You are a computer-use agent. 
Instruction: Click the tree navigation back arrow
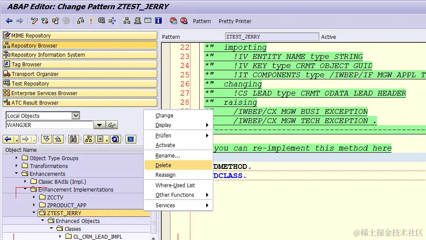point(8,139)
